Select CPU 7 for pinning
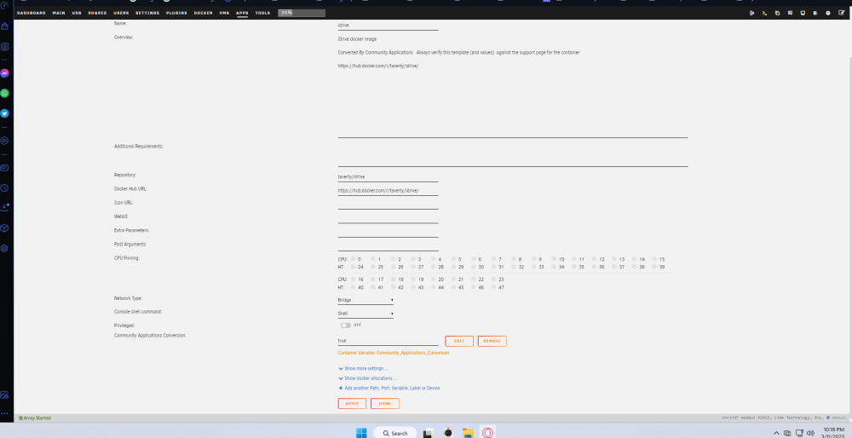The image size is (852, 438). click(494, 259)
